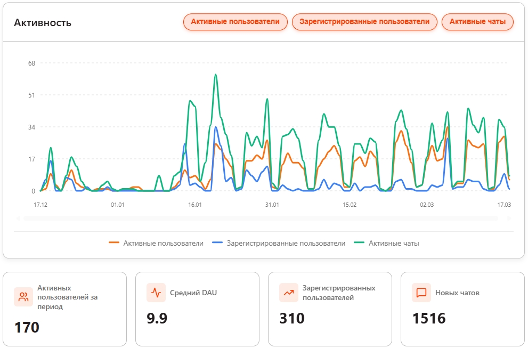Viewport: 528px width, 348px height.
Task: Click the Активность panel heading
Action: pos(43,22)
